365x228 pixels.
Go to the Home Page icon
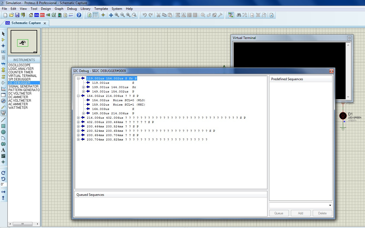(31, 15)
